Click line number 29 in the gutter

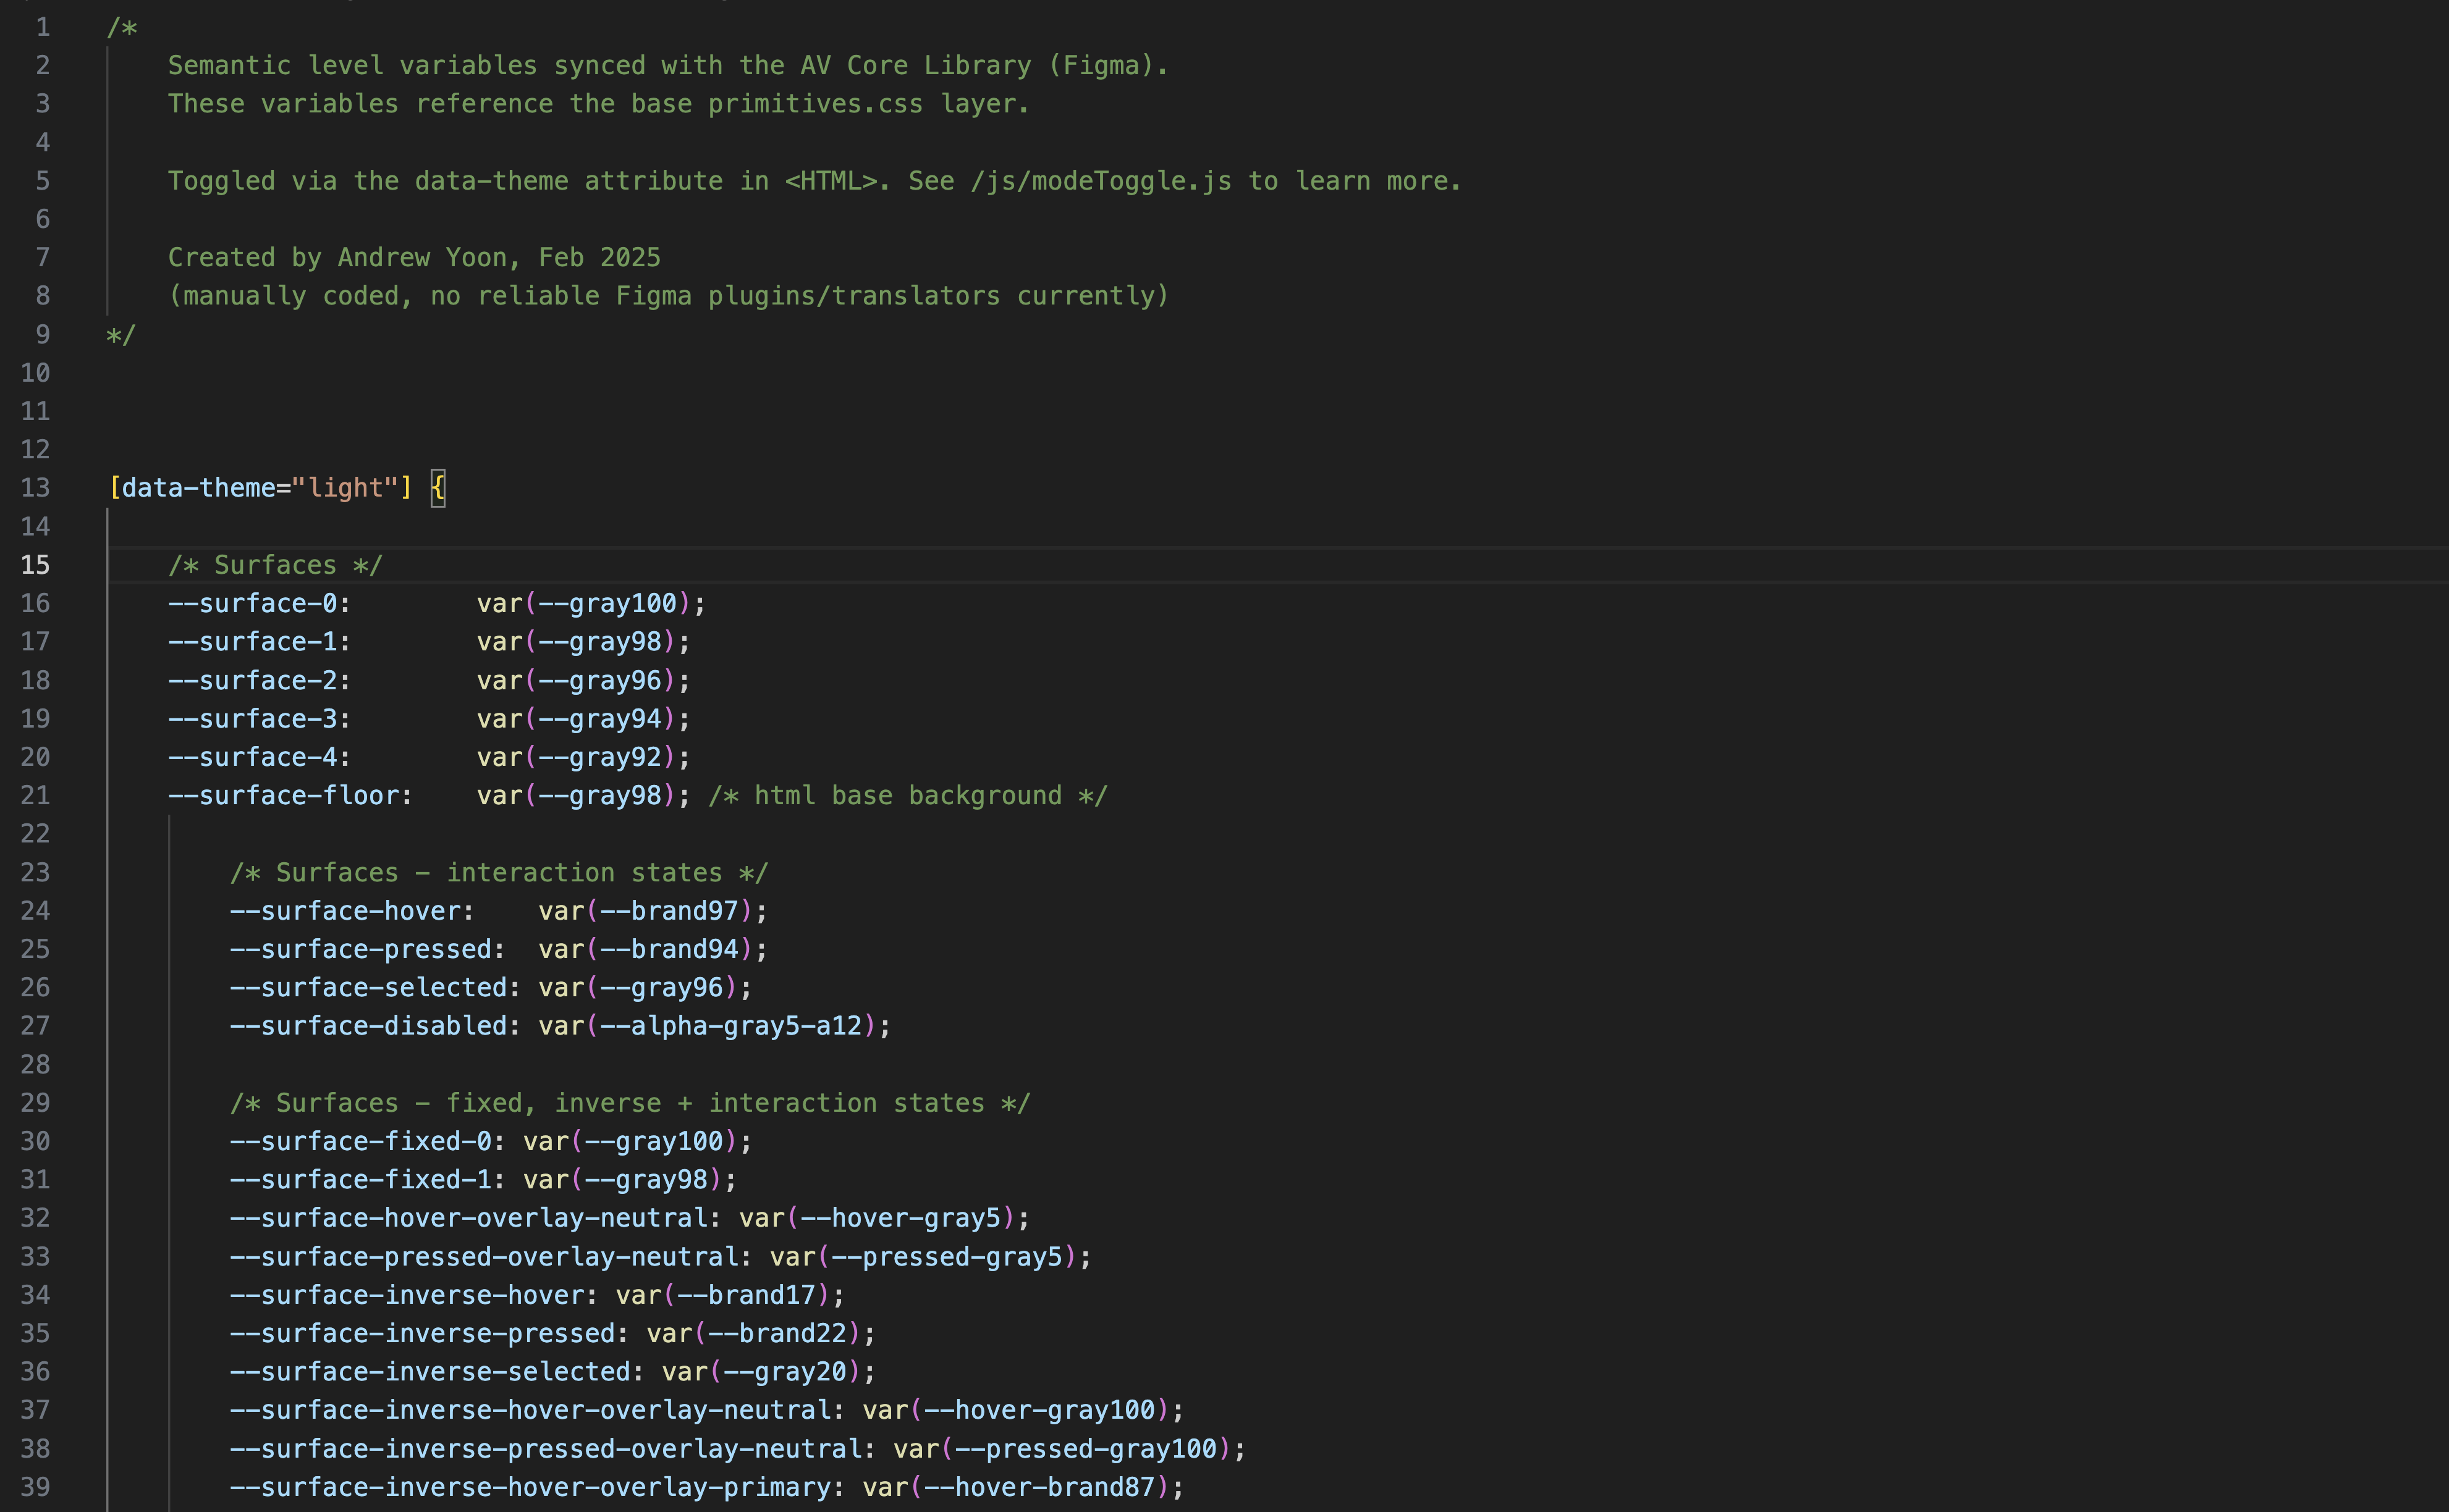point(35,1103)
